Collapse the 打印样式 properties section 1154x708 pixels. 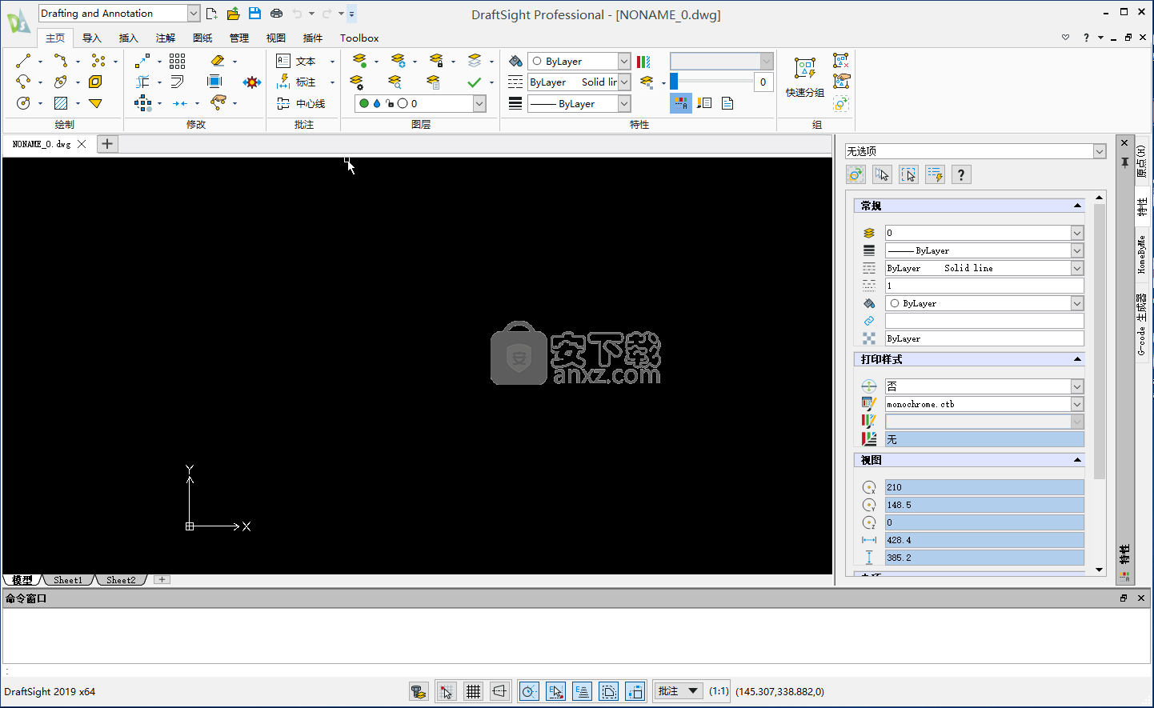[x=1077, y=359]
